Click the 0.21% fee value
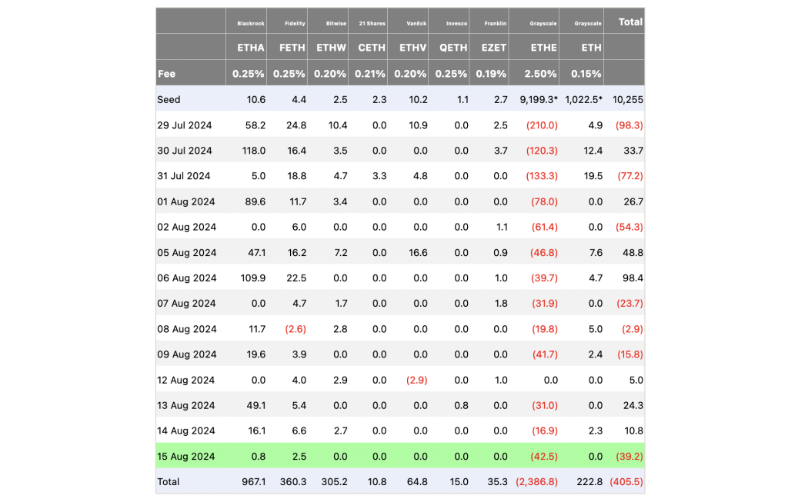This screenshot has width=788, height=502. (370, 74)
